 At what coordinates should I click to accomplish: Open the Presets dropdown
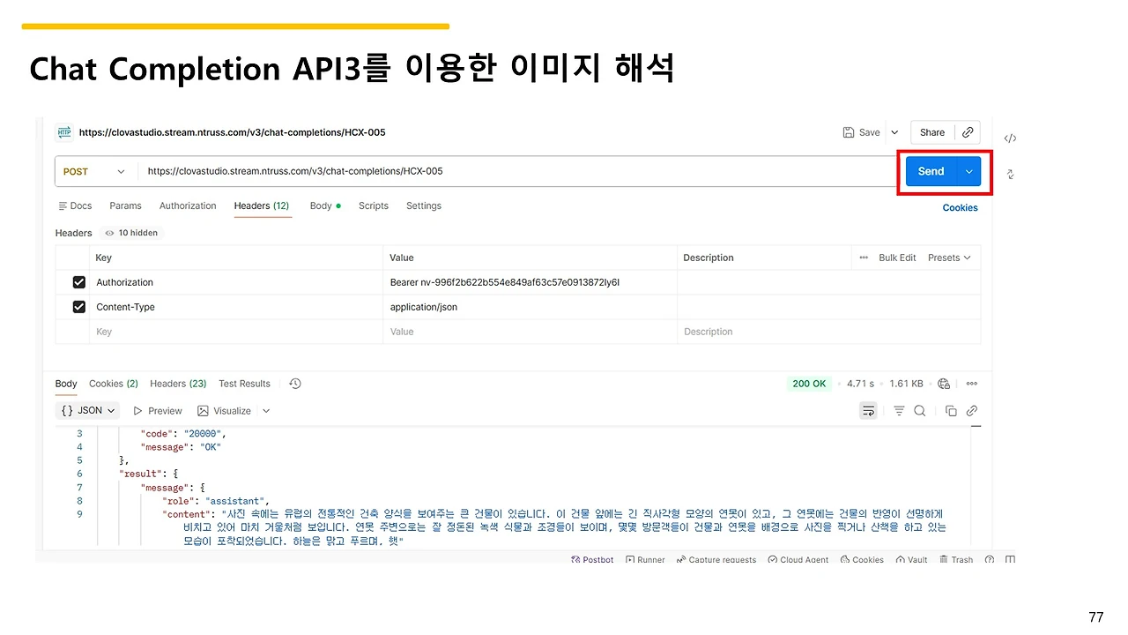(949, 258)
